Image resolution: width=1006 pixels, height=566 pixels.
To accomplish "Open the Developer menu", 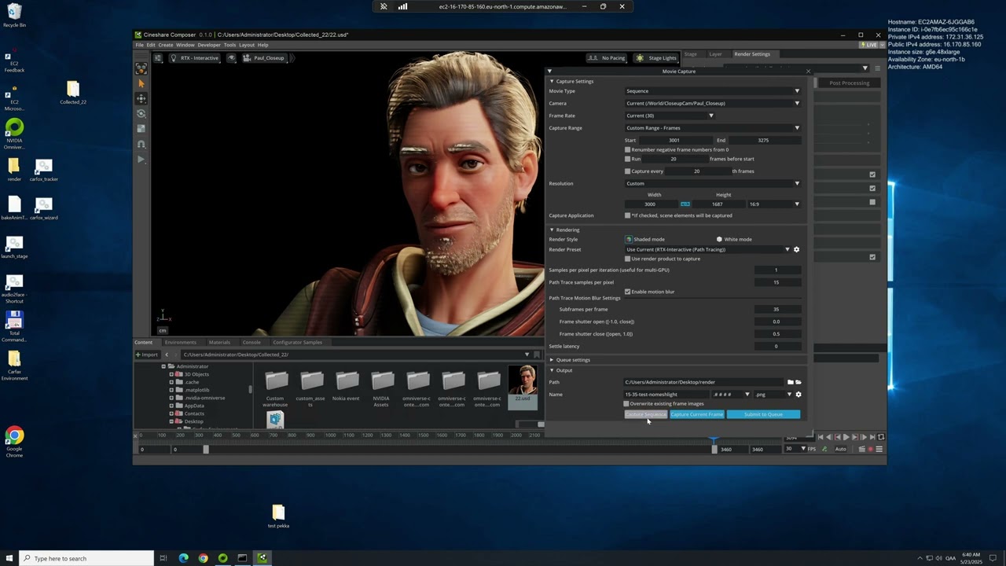I will [209, 45].
